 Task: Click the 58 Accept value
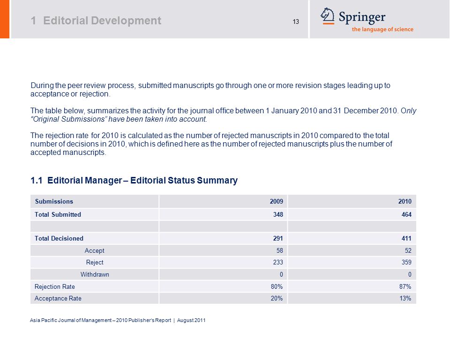click(x=279, y=251)
